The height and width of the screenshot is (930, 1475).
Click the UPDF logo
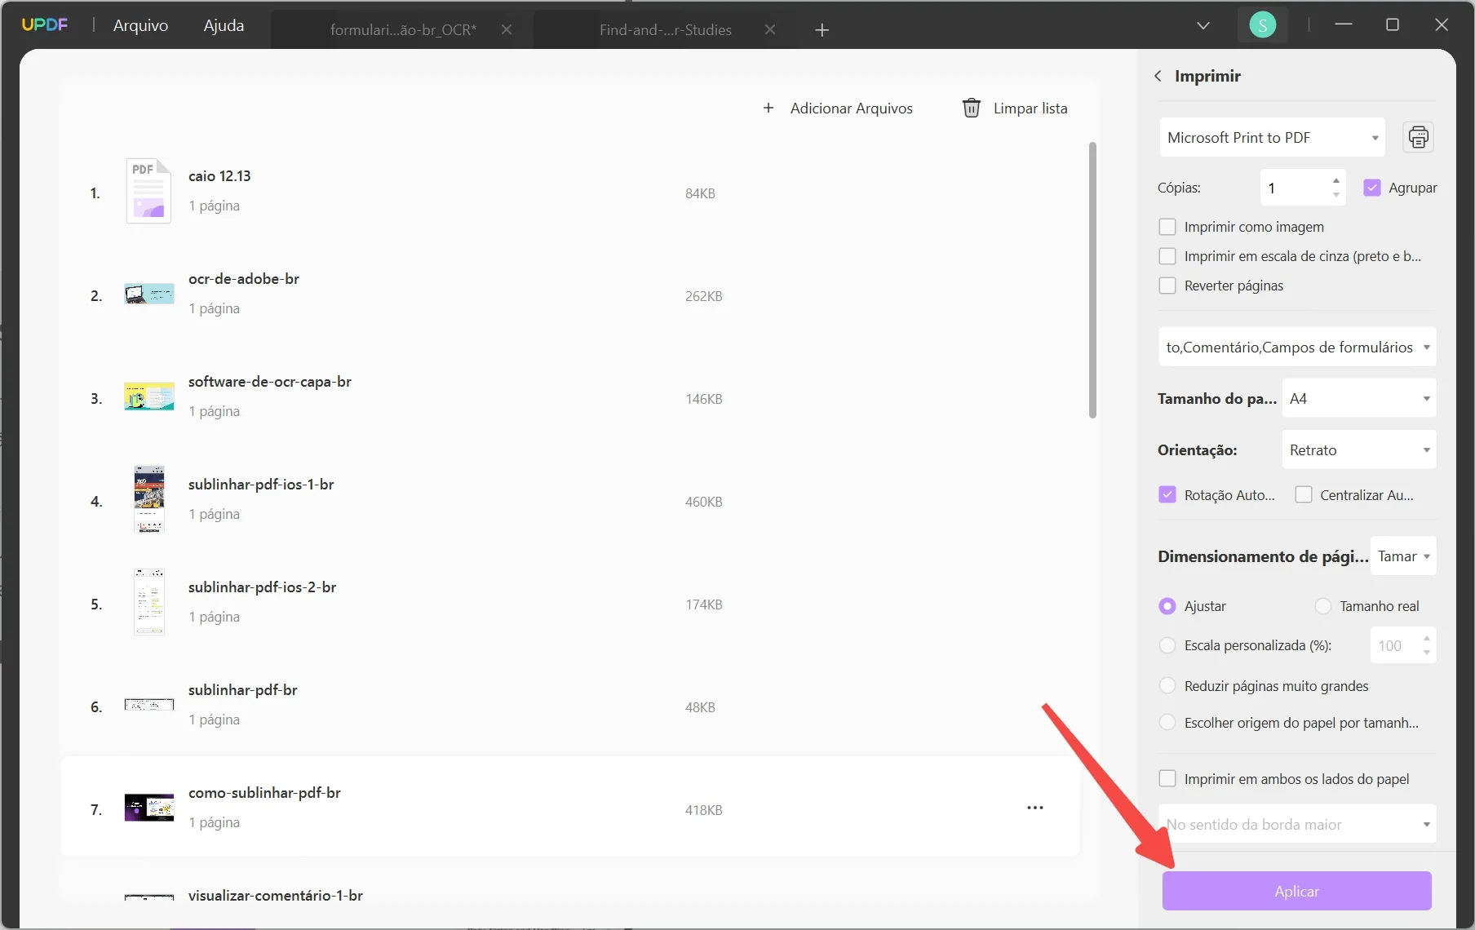[x=45, y=24]
